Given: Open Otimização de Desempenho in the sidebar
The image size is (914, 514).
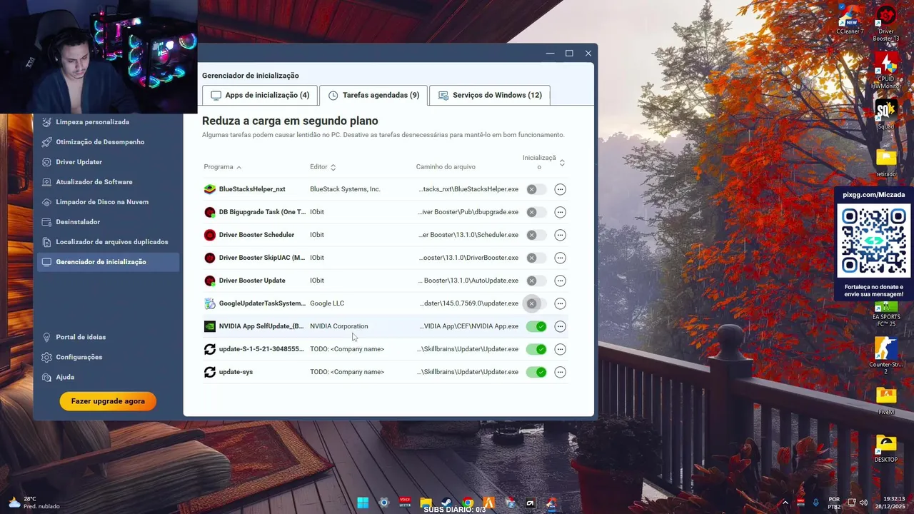Looking at the screenshot, I should click(x=107, y=142).
